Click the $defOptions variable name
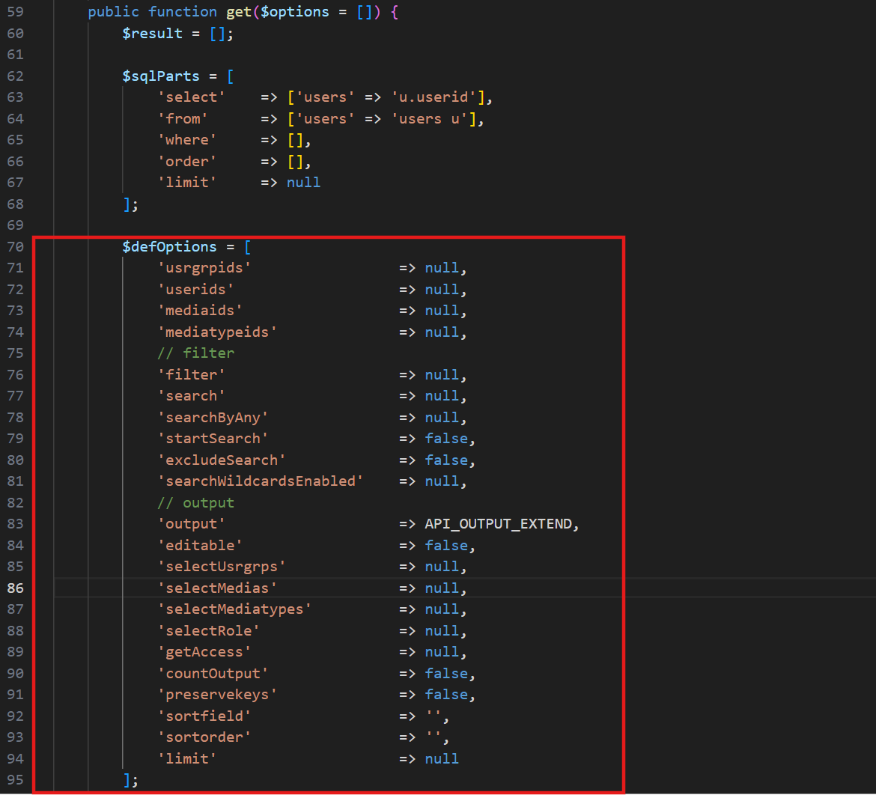Image resolution: width=876 pixels, height=795 pixels. tap(169, 247)
